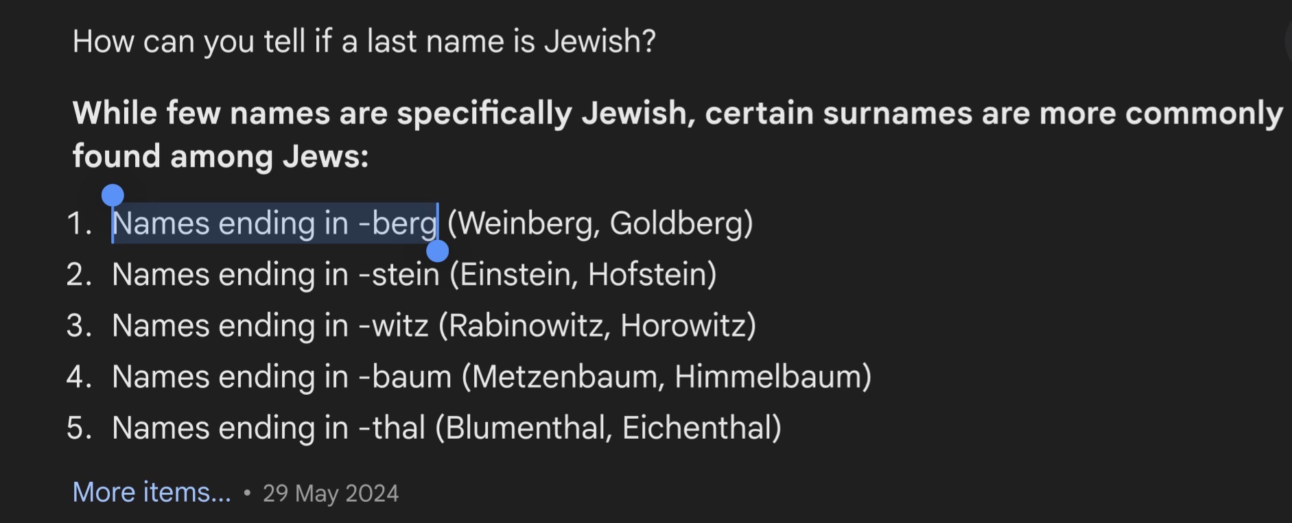Open the 'More items...' link
This screenshot has height=523, width=1292.
[152, 493]
